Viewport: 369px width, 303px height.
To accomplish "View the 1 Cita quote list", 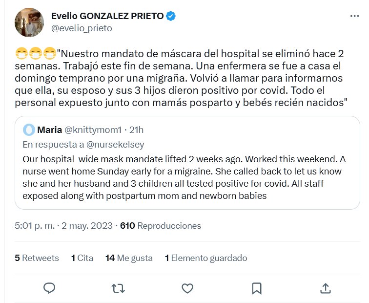I will (x=82, y=258).
